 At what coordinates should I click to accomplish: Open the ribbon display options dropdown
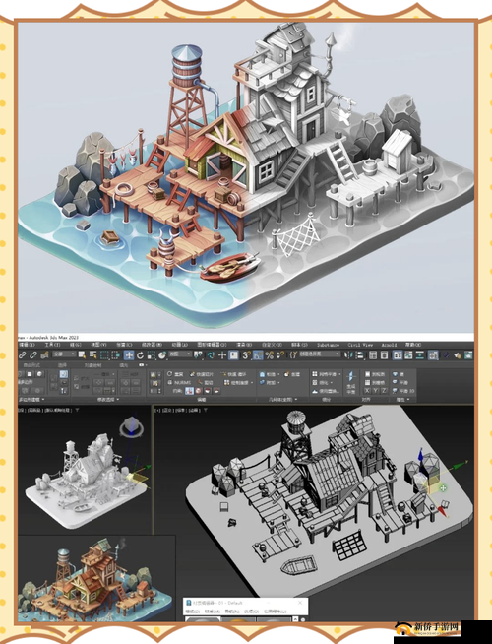tap(144, 364)
